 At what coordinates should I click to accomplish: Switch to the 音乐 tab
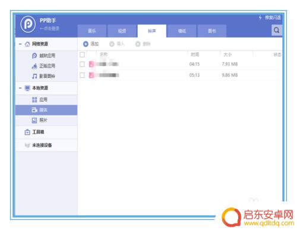[92, 31]
